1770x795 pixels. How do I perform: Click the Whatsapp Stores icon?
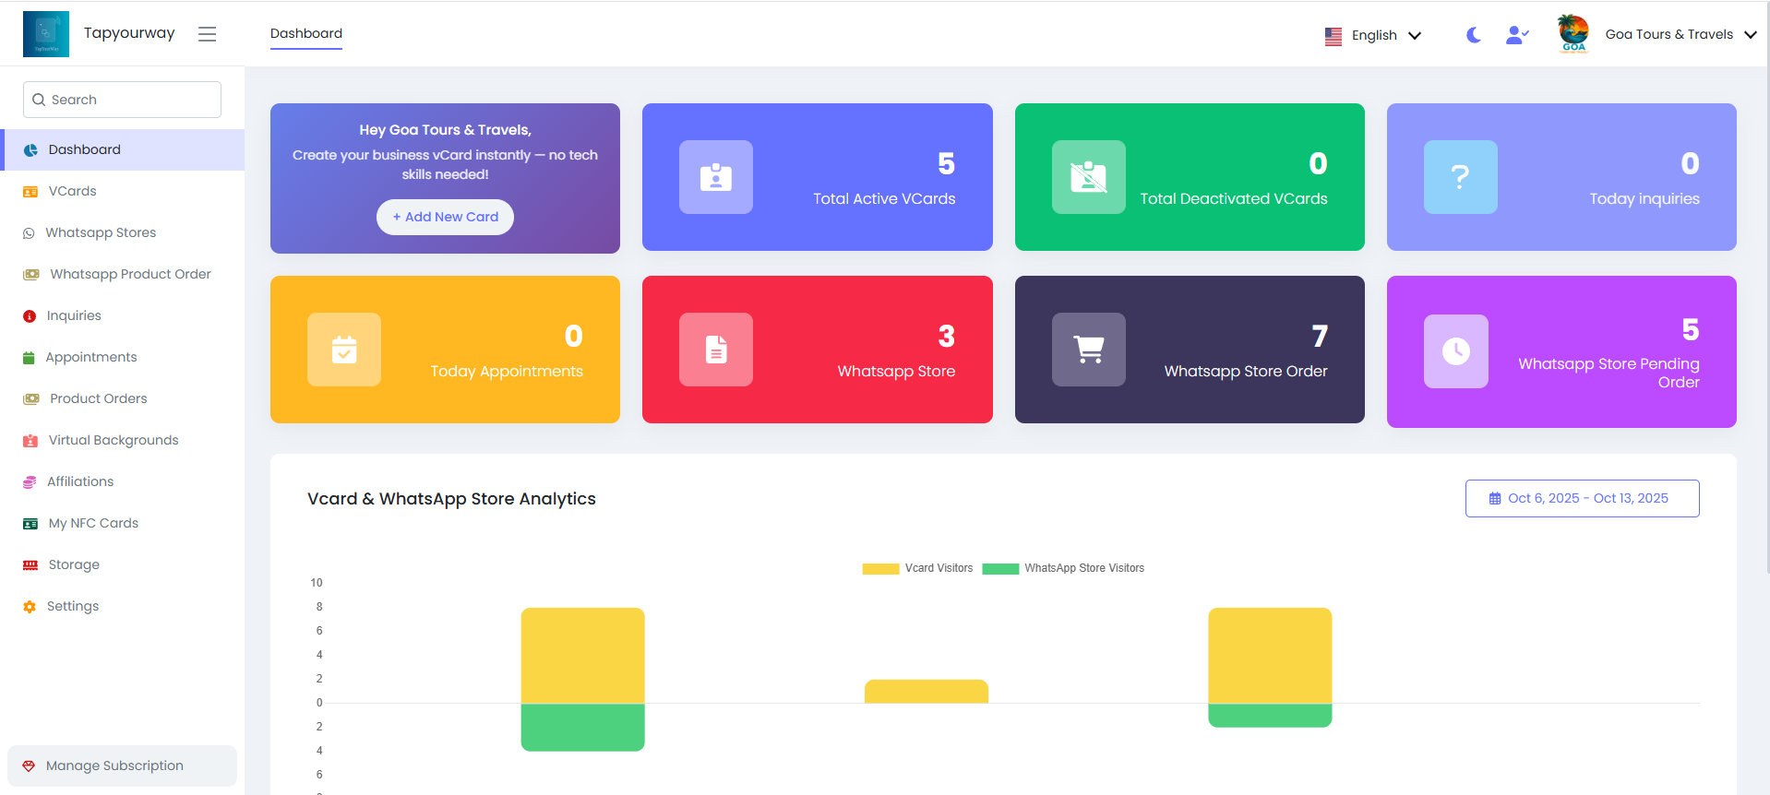pos(29,233)
